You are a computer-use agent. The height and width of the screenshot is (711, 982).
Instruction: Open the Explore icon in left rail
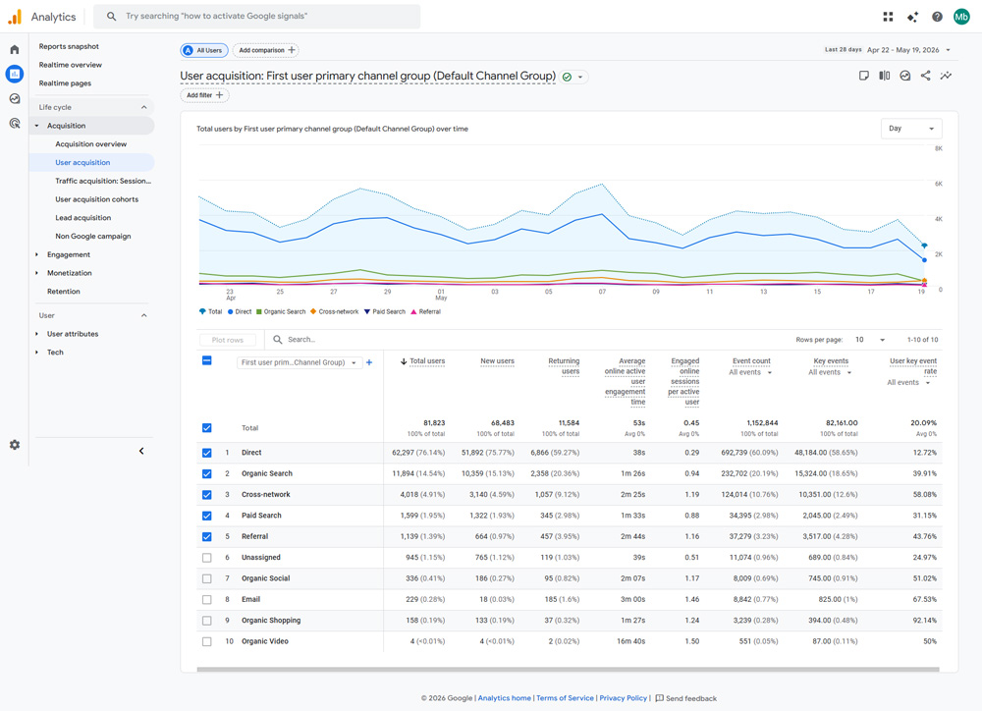pos(15,99)
